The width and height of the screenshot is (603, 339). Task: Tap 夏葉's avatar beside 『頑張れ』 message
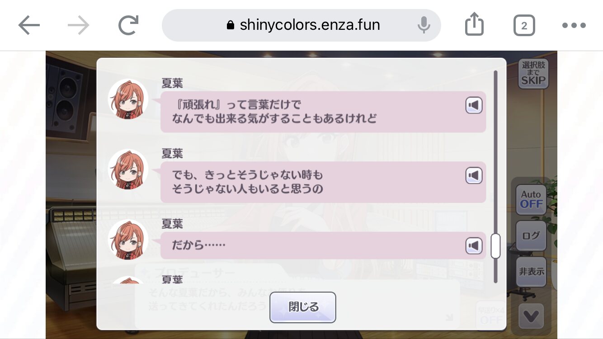(x=128, y=99)
